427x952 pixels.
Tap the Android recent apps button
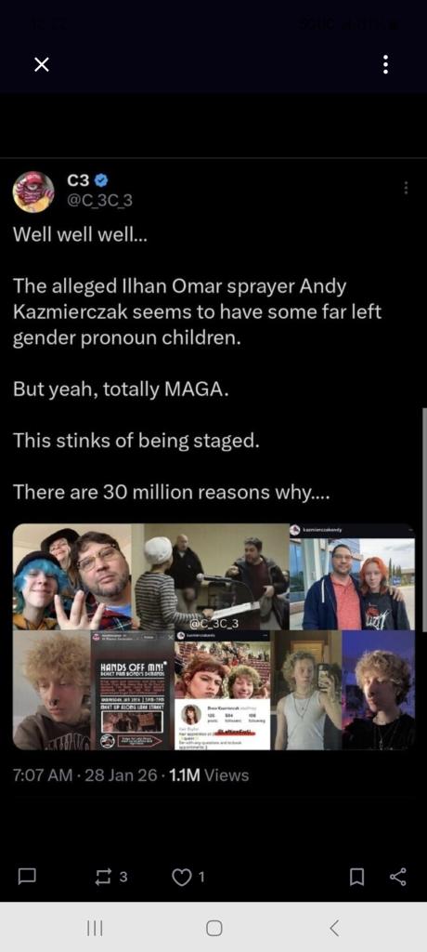94,928
